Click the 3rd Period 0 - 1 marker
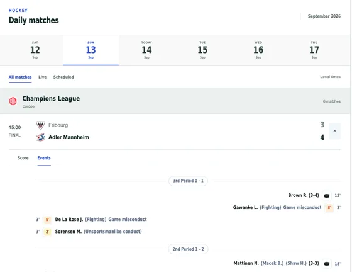352x272 pixels. click(x=188, y=181)
